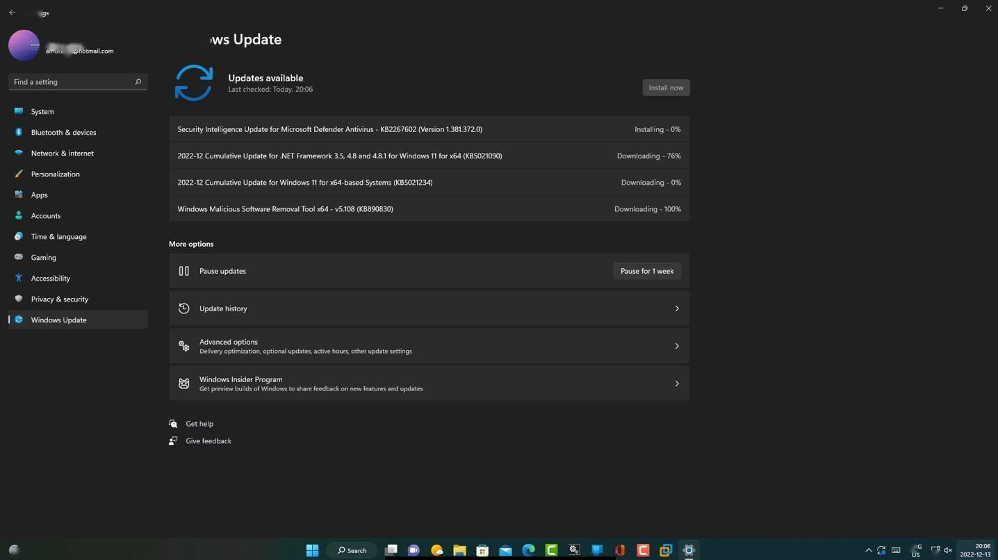Screen dimensions: 998x560
Task: Click the Install now button
Action: tap(666, 88)
